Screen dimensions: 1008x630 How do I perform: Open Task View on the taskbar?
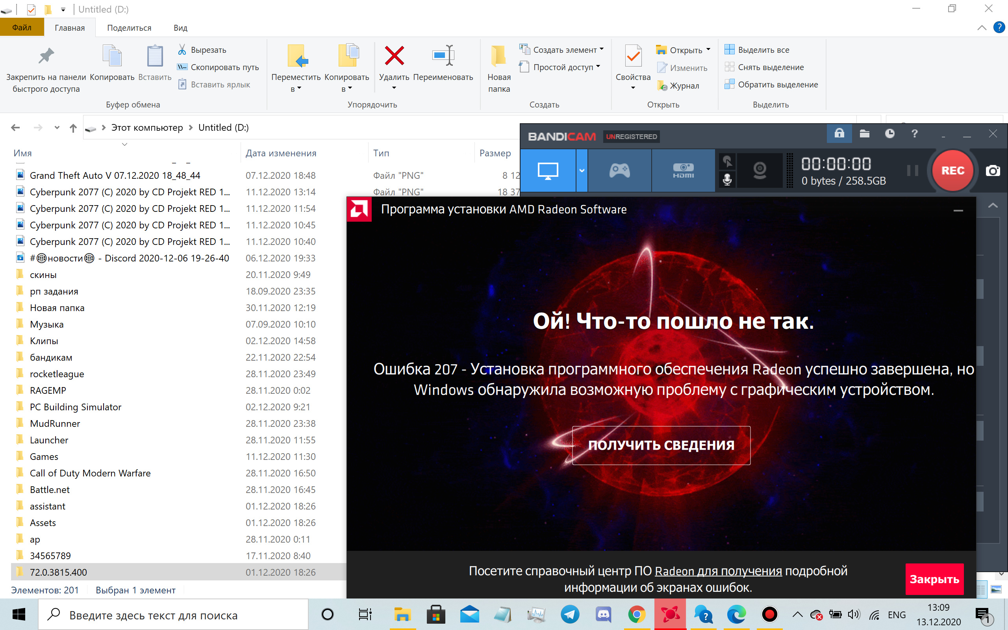coord(365,614)
